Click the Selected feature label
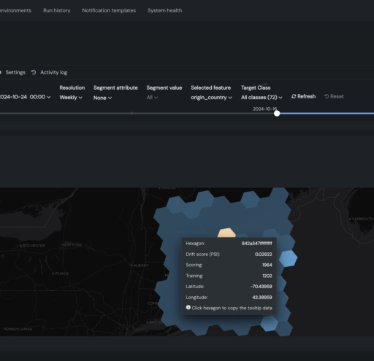Viewport: 374px width, 361px height. tap(211, 88)
